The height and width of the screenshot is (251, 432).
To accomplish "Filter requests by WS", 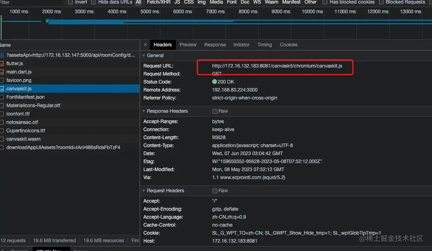I will click(257, 2).
